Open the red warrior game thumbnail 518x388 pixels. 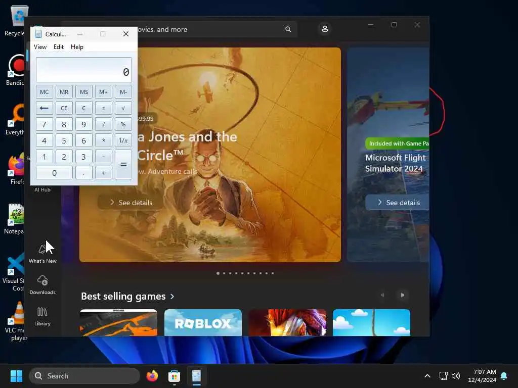(287, 322)
